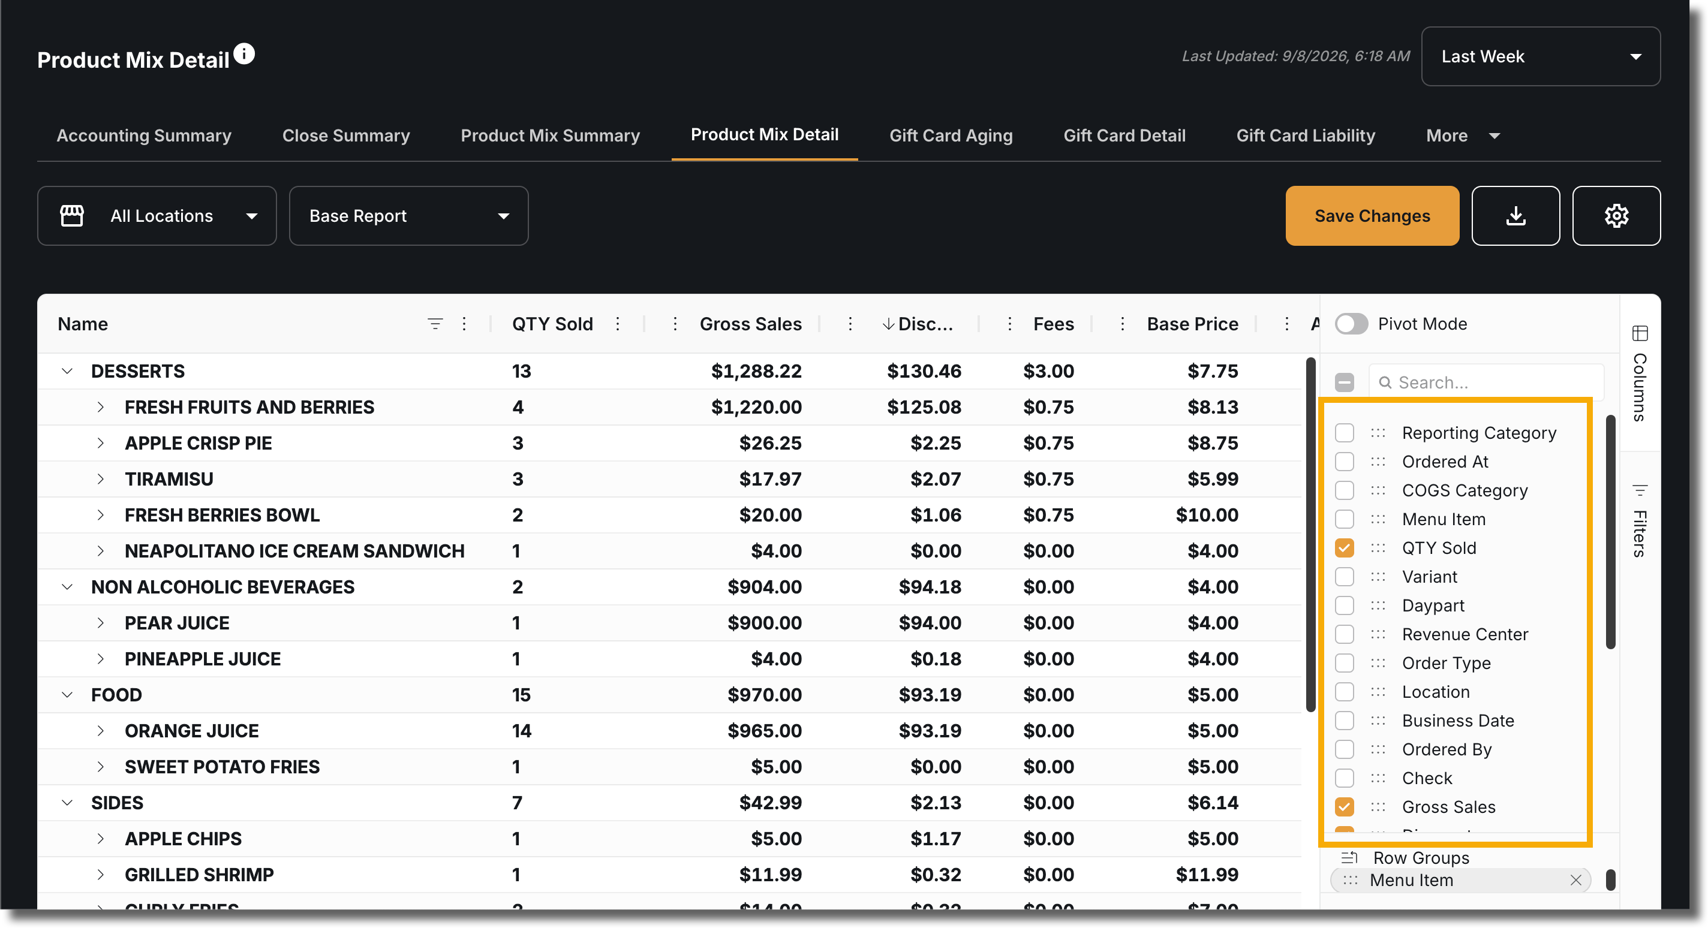This screenshot has height=928, width=1708.
Task: Remove Menu Item from Row Groups
Action: click(1575, 879)
